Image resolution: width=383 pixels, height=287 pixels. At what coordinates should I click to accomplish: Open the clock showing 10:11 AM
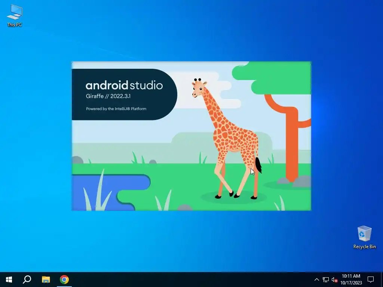[351, 280]
